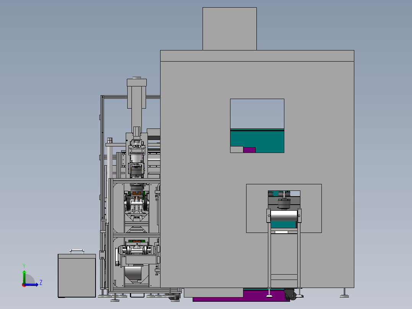Click the leveling foot at the far right bottom
The width and height of the screenshot is (412, 309).
pyautogui.click(x=344, y=293)
